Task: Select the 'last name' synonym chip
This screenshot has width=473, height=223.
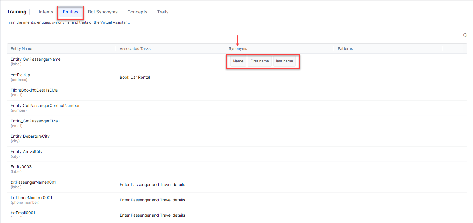Action: coord(284,61)
